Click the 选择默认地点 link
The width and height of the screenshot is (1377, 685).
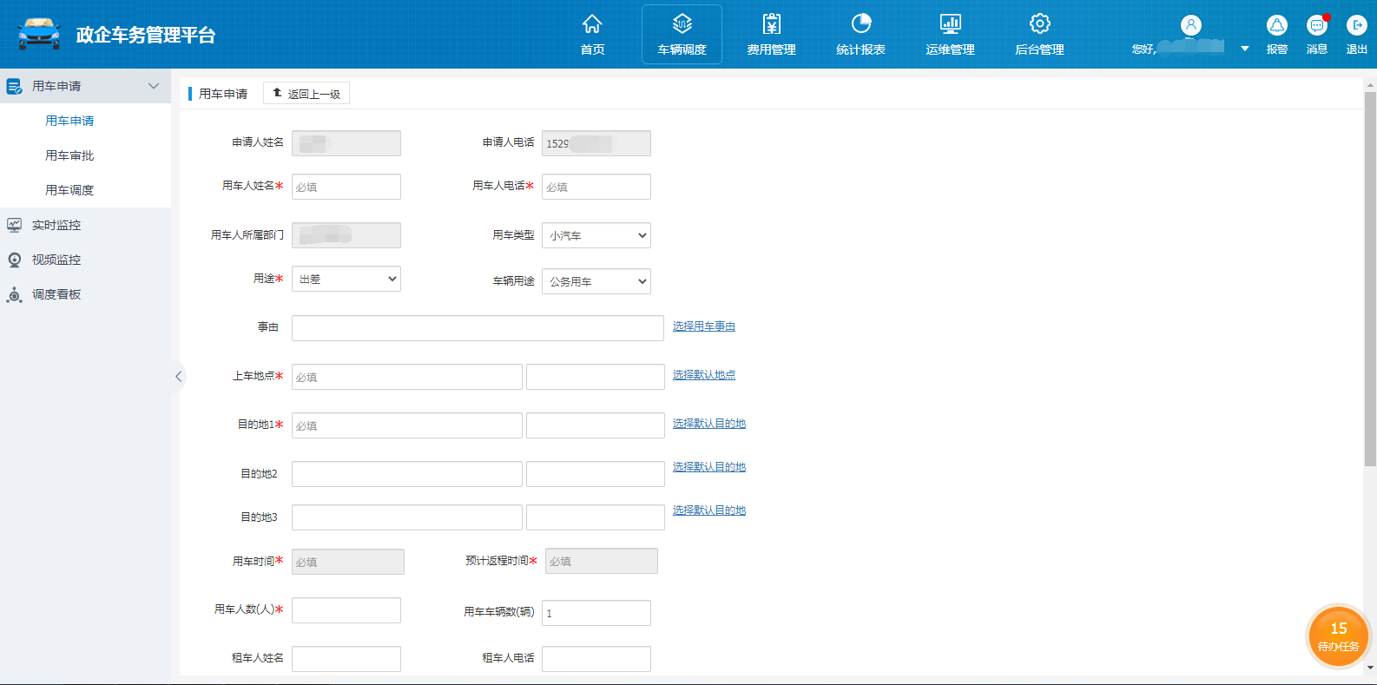coord(703,375)
